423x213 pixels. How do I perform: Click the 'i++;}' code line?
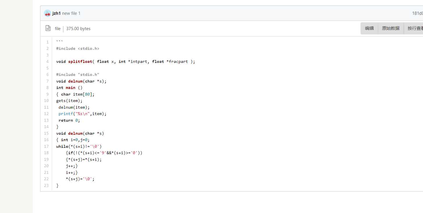point(72,172)
